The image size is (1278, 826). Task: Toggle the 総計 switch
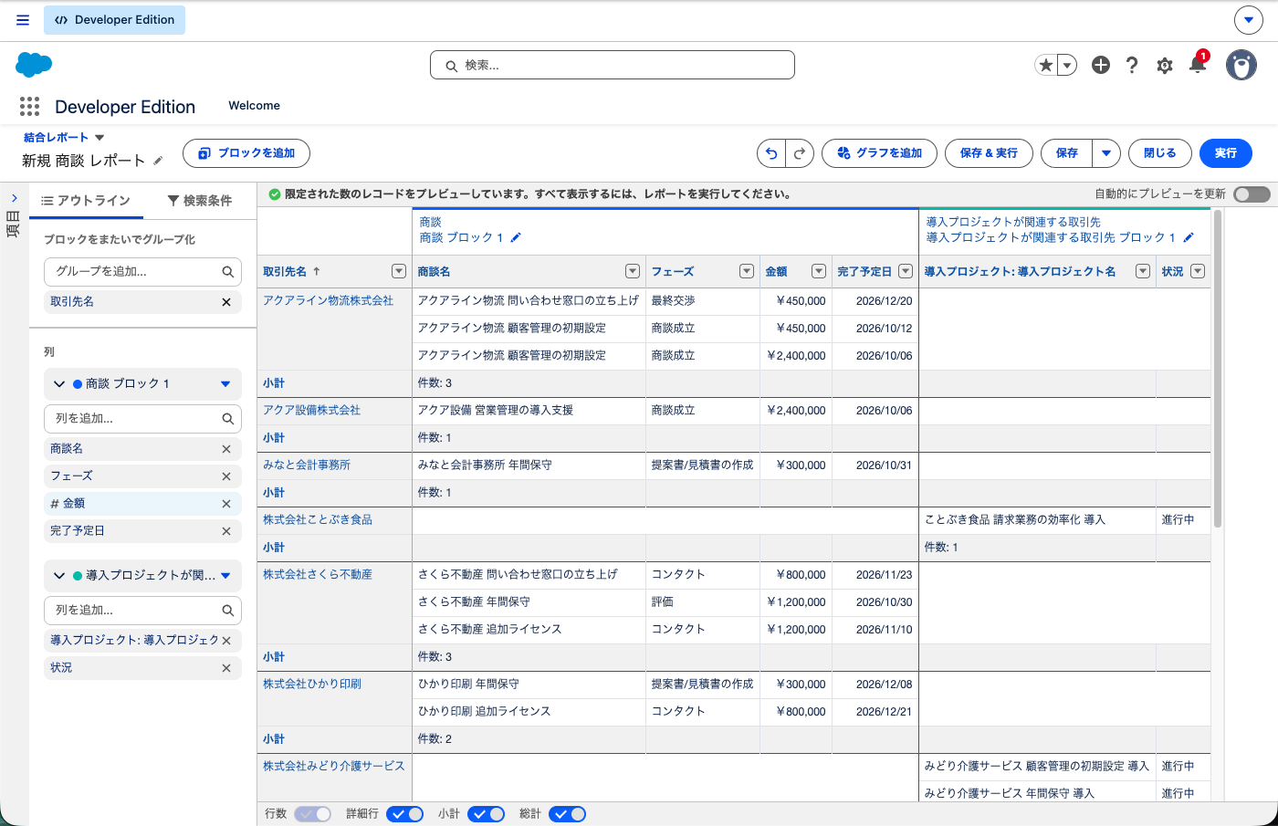[x=567, y=814]
